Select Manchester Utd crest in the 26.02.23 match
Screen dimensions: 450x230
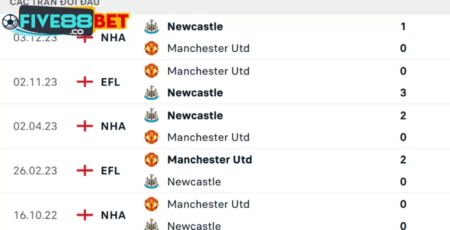click(x=151, y=160)
